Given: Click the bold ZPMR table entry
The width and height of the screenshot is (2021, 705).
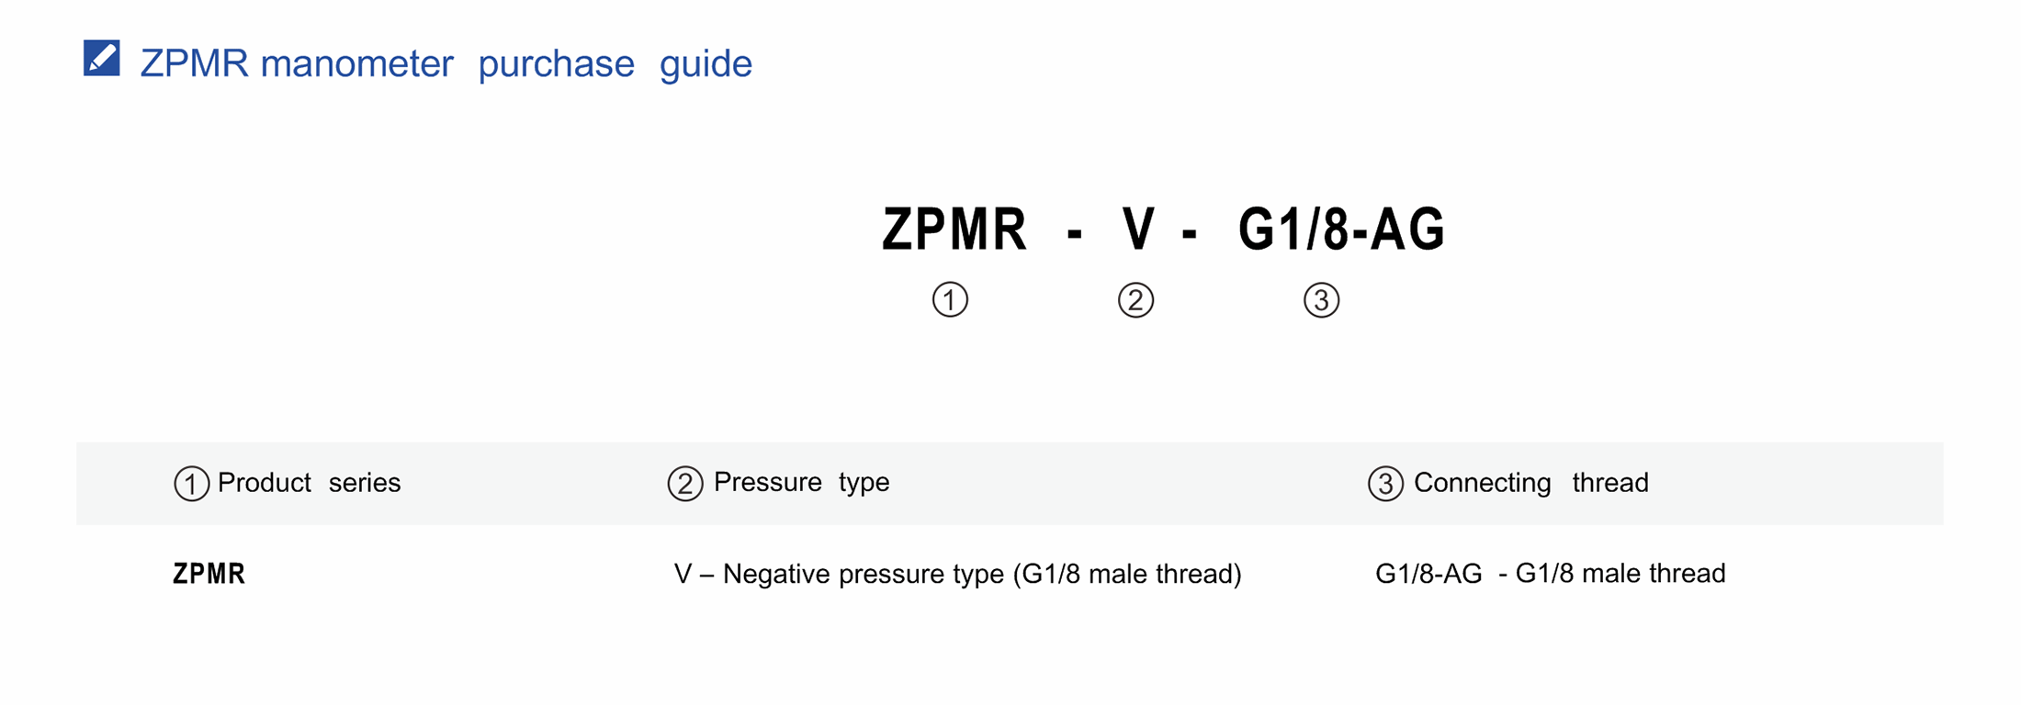Looking at the screenshot, I should pos(209,574).
